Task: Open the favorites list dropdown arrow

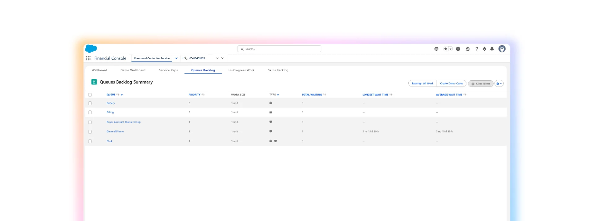Action: [450, 49]
